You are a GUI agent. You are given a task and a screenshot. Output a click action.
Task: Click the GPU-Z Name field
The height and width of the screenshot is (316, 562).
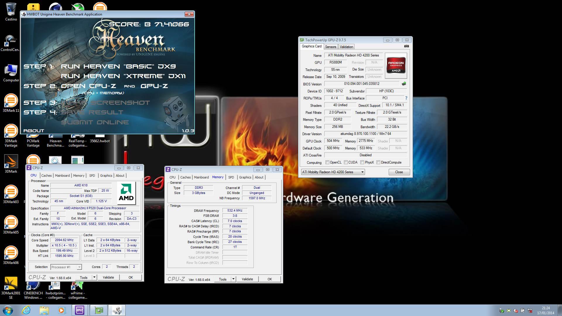(x=353, y=55)
